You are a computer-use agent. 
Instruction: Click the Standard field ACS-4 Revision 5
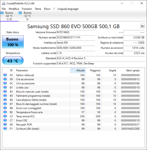[x=100, y=58]
